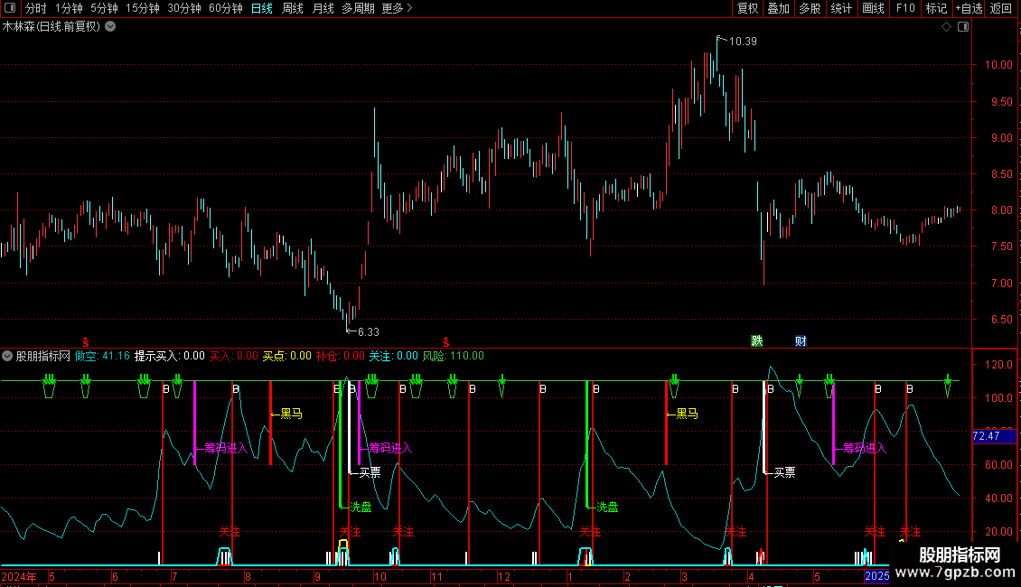Viewport: 1021px width, 587px height.
Task: Open 多周期 multi-period view
Action: pyautogui.click(x=358, y=8)
